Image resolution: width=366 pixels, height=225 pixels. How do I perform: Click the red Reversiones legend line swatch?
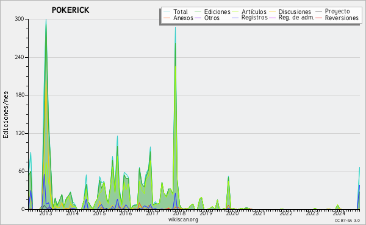(x=318, y=18)
